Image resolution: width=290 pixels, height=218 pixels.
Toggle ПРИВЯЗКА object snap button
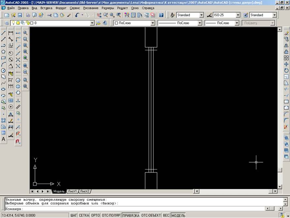click(x=131, y=215)
